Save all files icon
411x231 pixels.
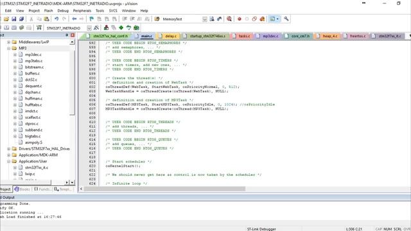[21, 19]
